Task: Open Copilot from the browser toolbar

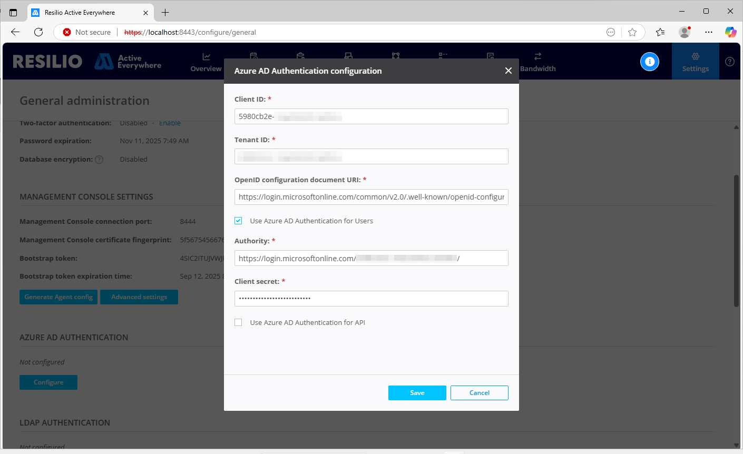Action: 731,32
